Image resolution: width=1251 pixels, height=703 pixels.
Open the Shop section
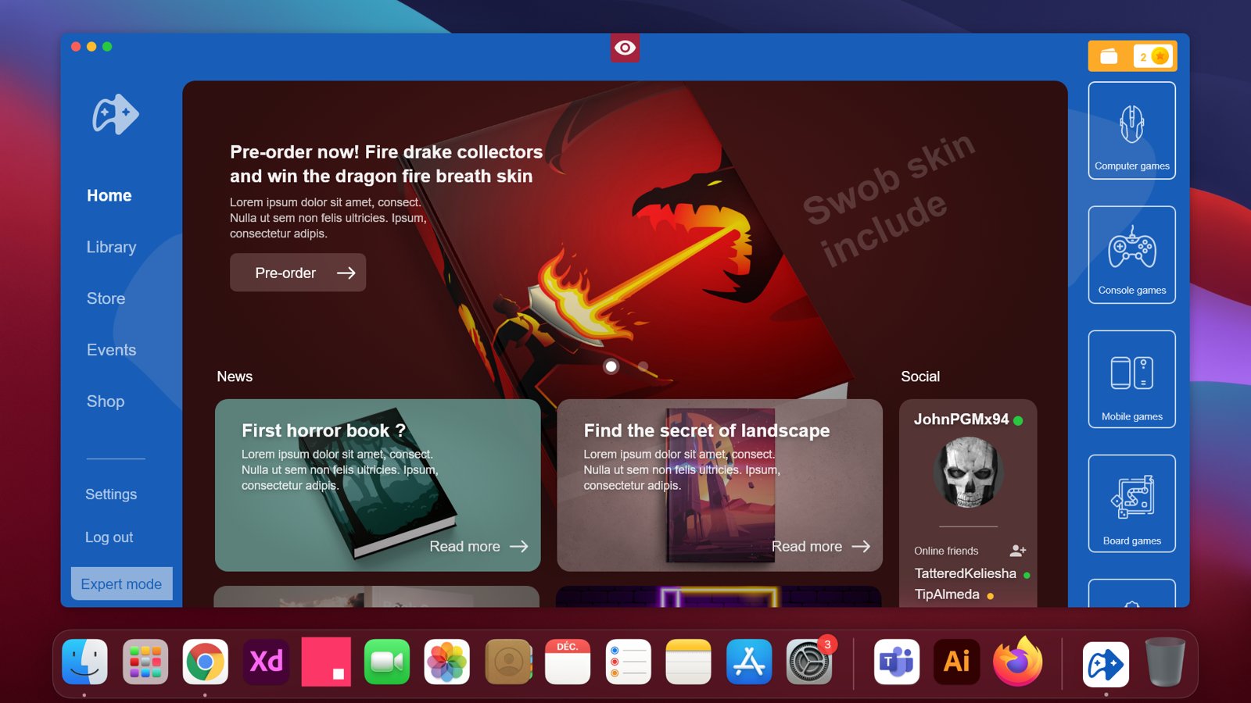tap(106, 401)
